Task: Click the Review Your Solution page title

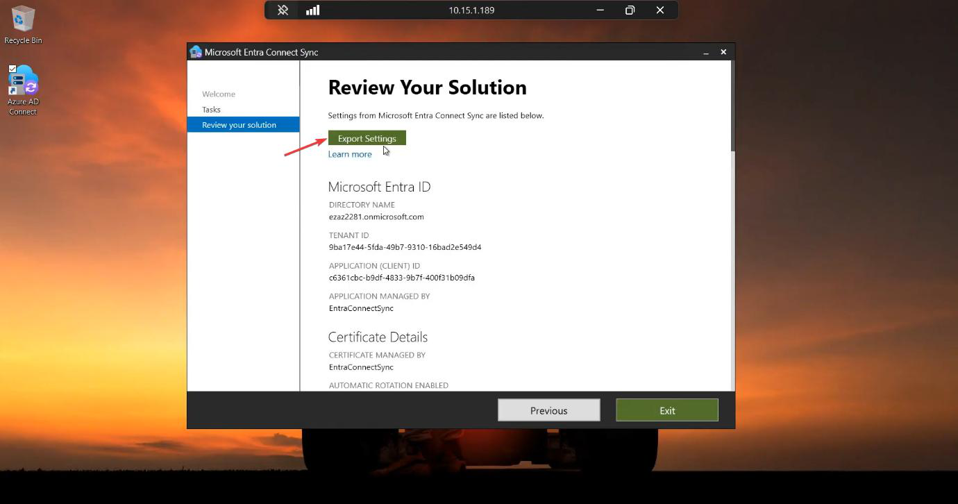Action: 428,87
